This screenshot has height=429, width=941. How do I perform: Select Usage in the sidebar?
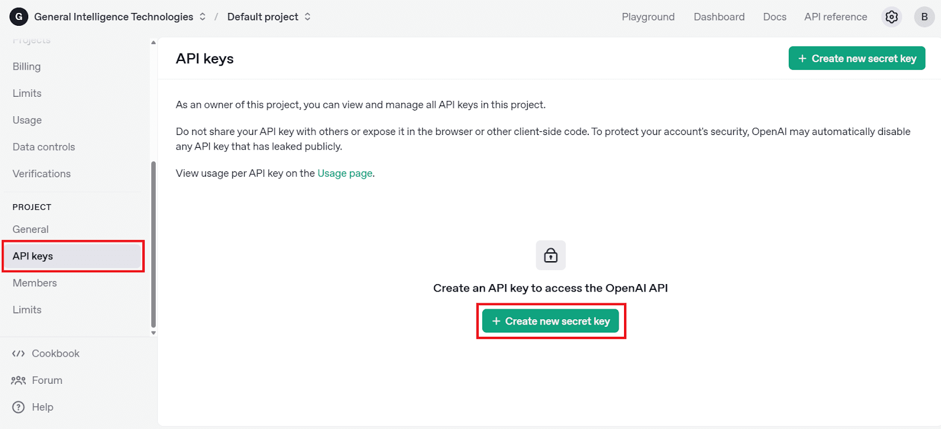click(27, 120)
